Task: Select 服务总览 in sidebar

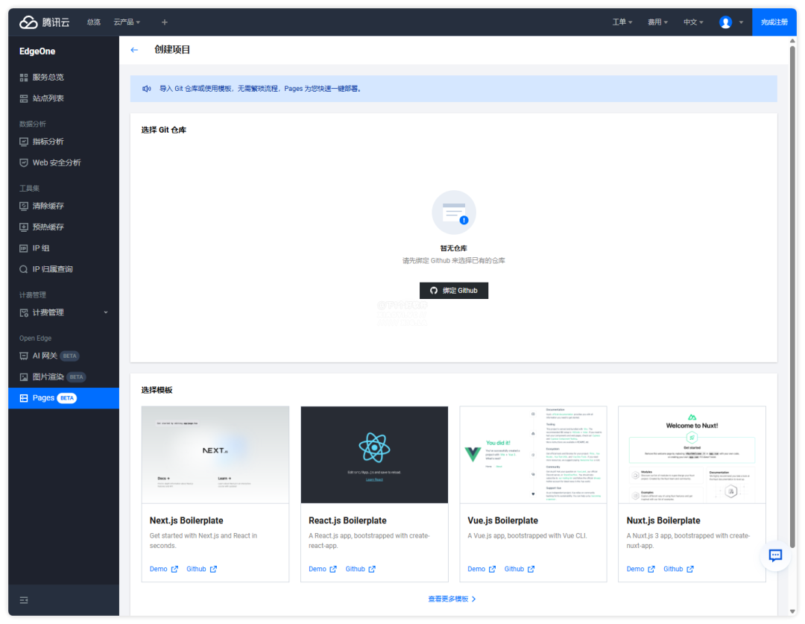Action: click(x=63, y=78)
